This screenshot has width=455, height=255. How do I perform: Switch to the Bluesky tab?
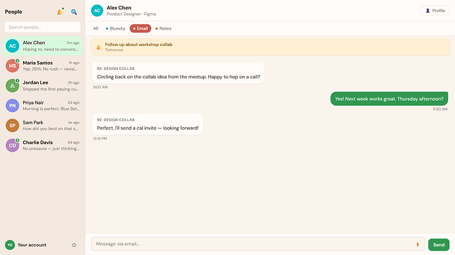click(115, 28)
